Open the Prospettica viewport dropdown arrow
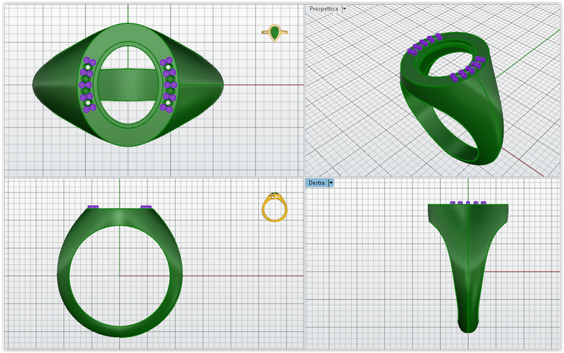Viewport: 564px width, 353px height. tap(344, 8)
